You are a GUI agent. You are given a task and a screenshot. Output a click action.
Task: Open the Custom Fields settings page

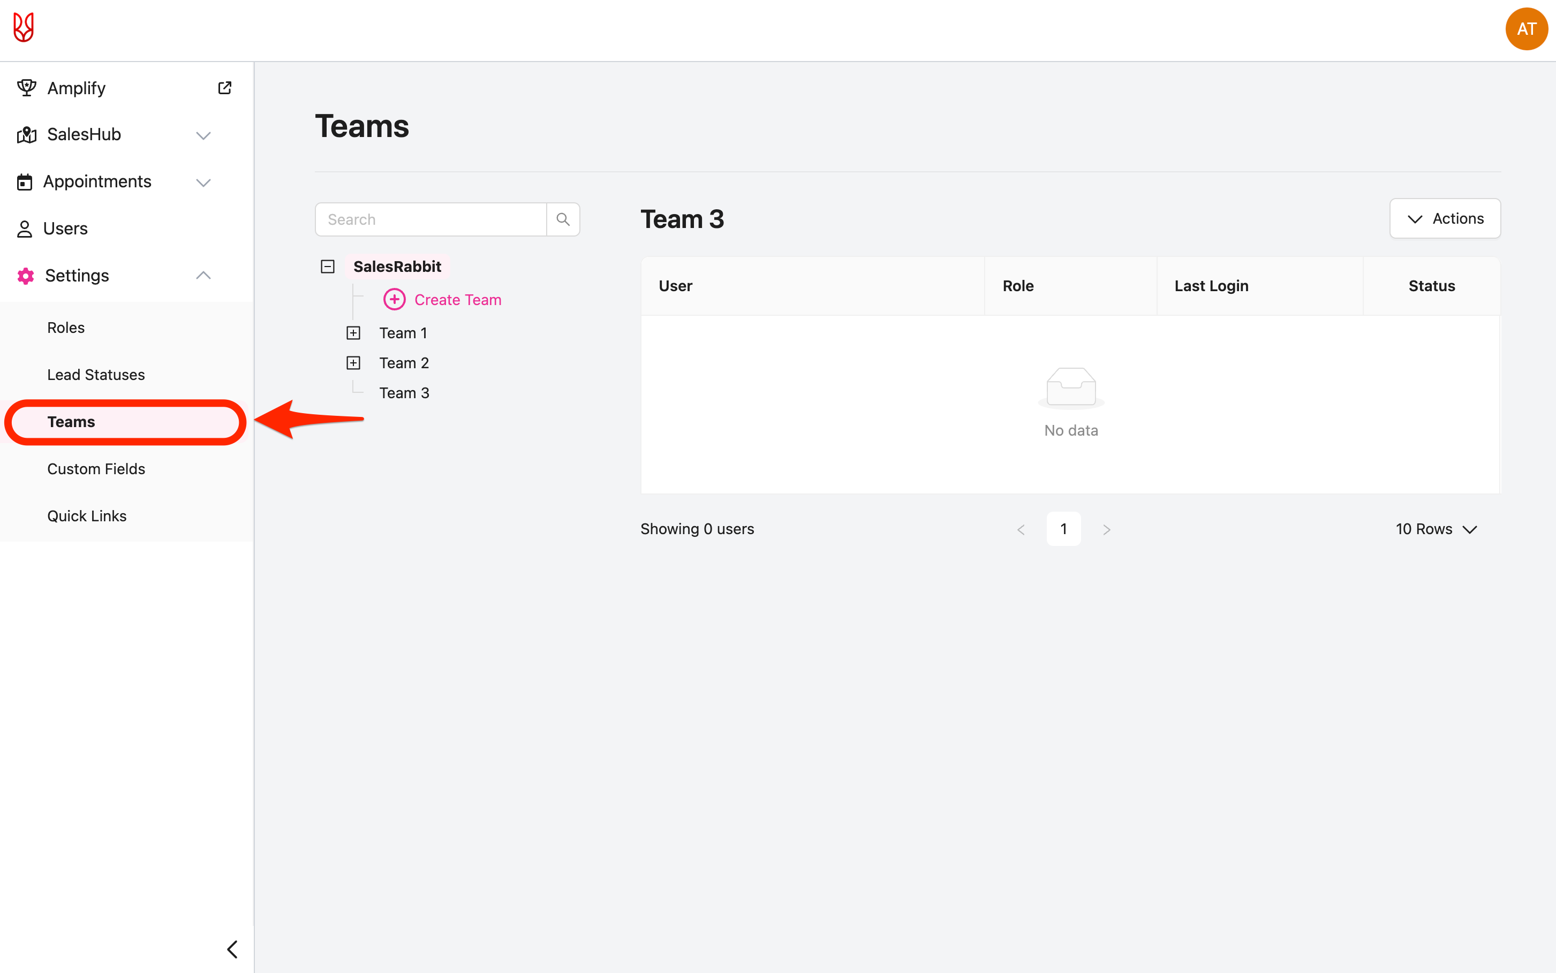click(96, 469)
